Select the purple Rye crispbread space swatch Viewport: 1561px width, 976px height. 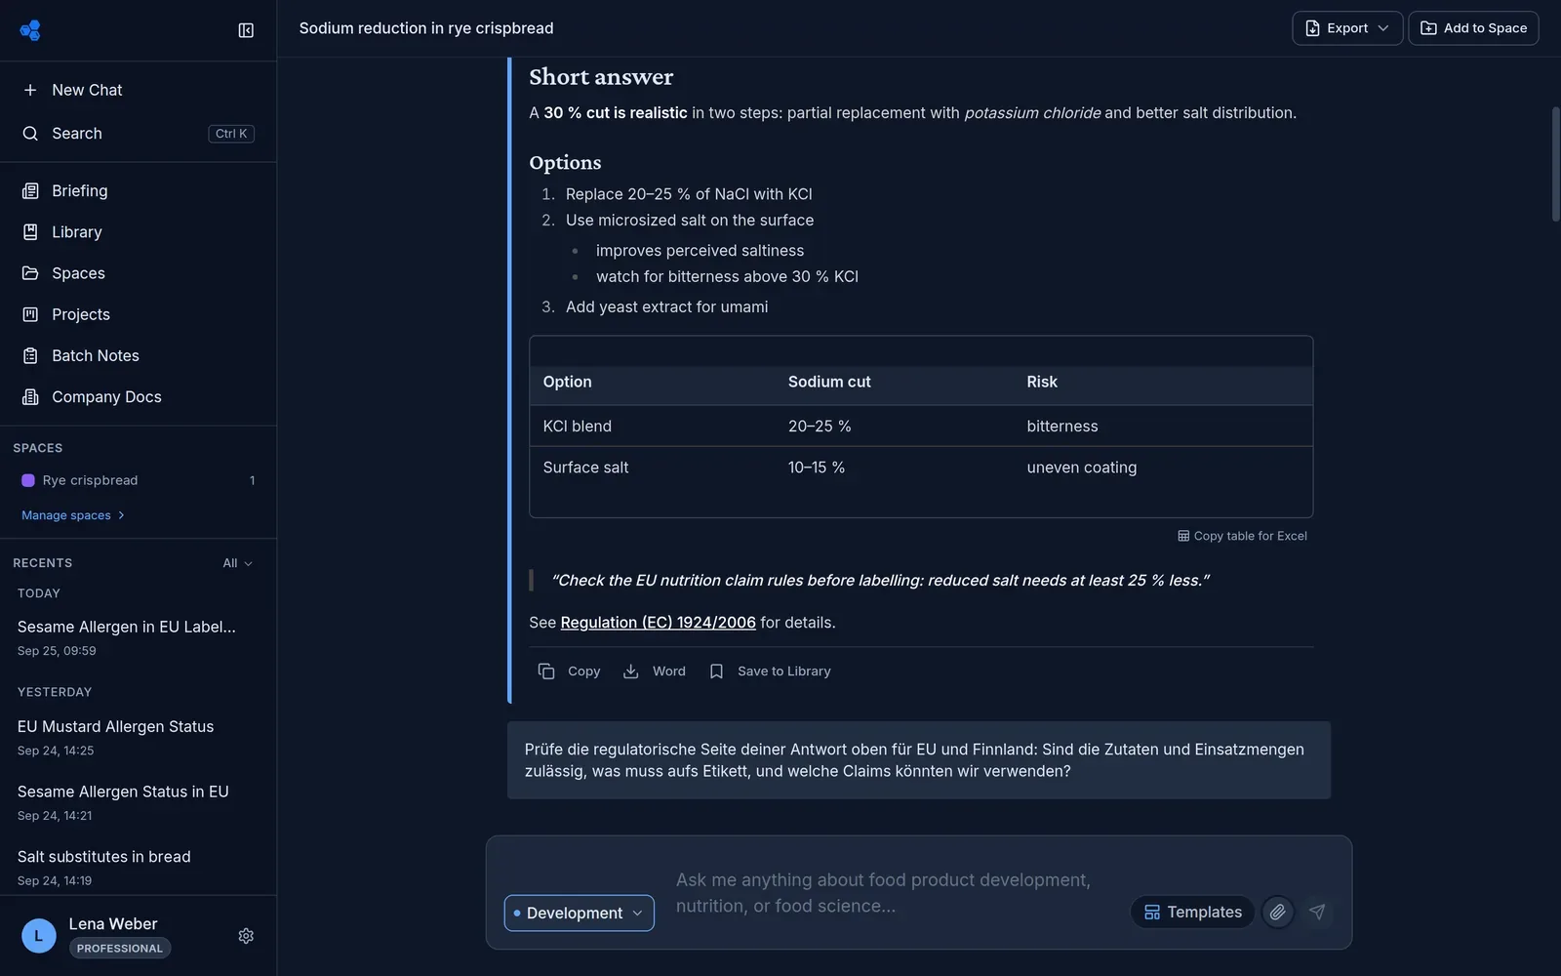point(28,480)
